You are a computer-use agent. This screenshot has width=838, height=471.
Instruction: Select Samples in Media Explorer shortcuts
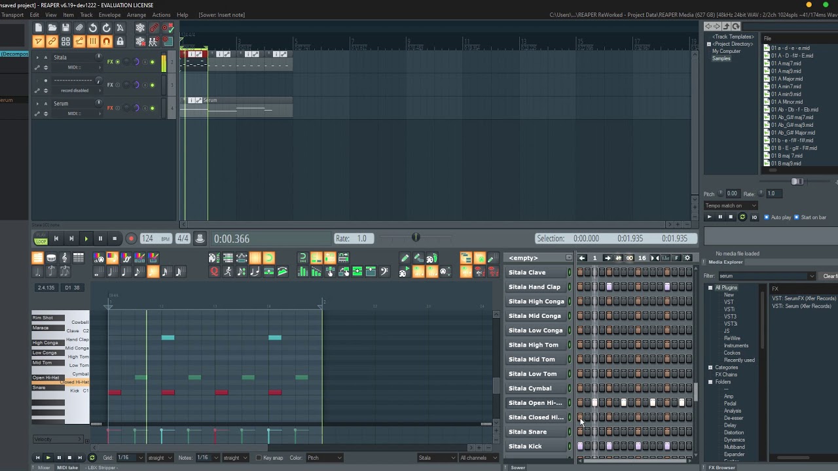(x=721, y=59)
